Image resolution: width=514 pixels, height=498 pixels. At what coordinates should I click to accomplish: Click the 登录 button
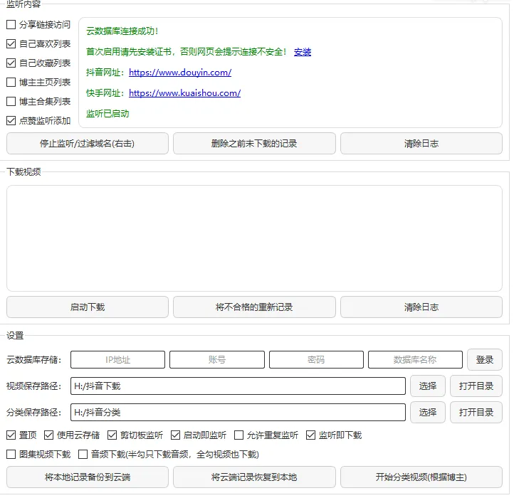pos(485,360)
